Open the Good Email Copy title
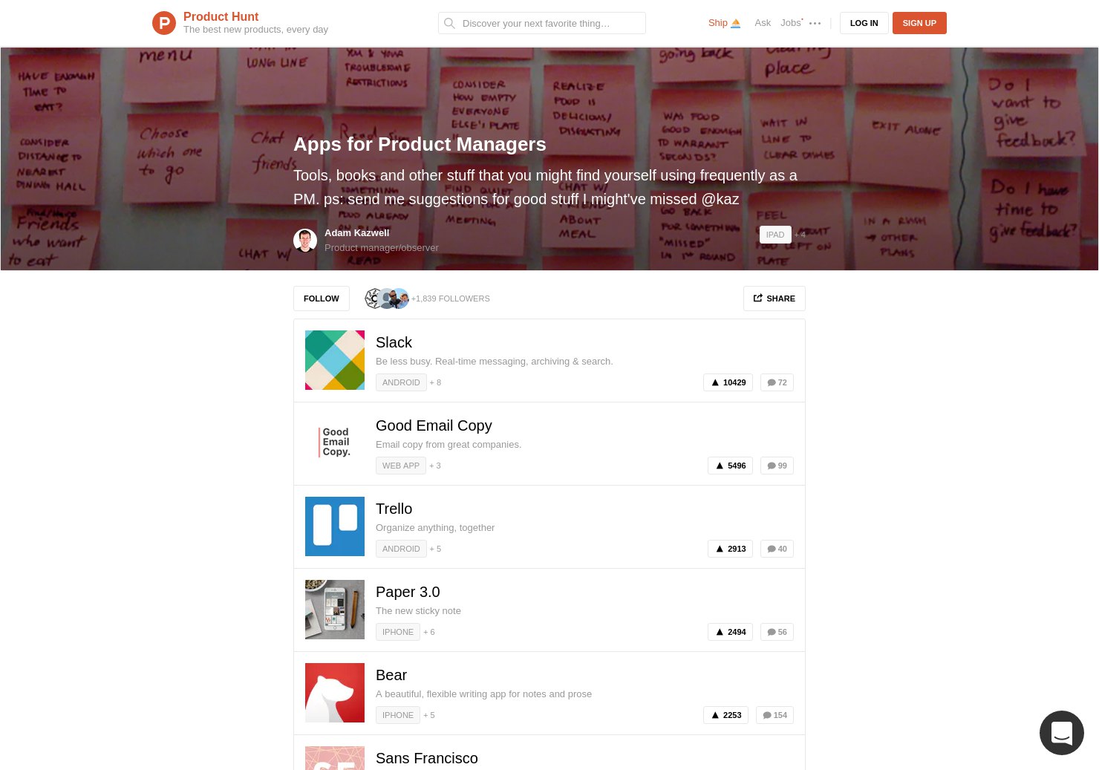This screenshot has width=1099, height=770. (x=434, y=425)
